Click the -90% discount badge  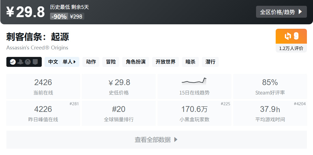[x=59, y=16]
